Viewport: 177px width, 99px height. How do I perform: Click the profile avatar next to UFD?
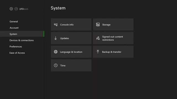[16, 9]
